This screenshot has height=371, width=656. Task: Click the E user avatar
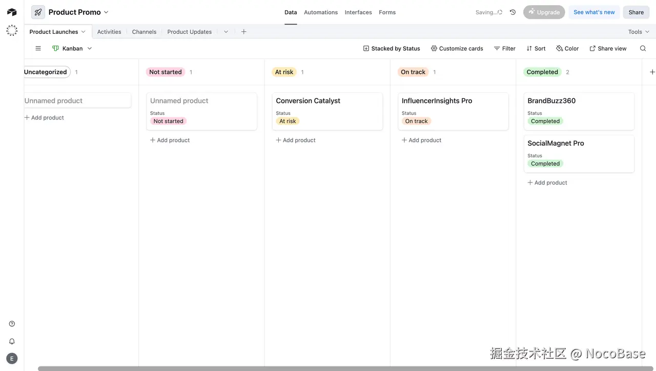tap(12, 358)
